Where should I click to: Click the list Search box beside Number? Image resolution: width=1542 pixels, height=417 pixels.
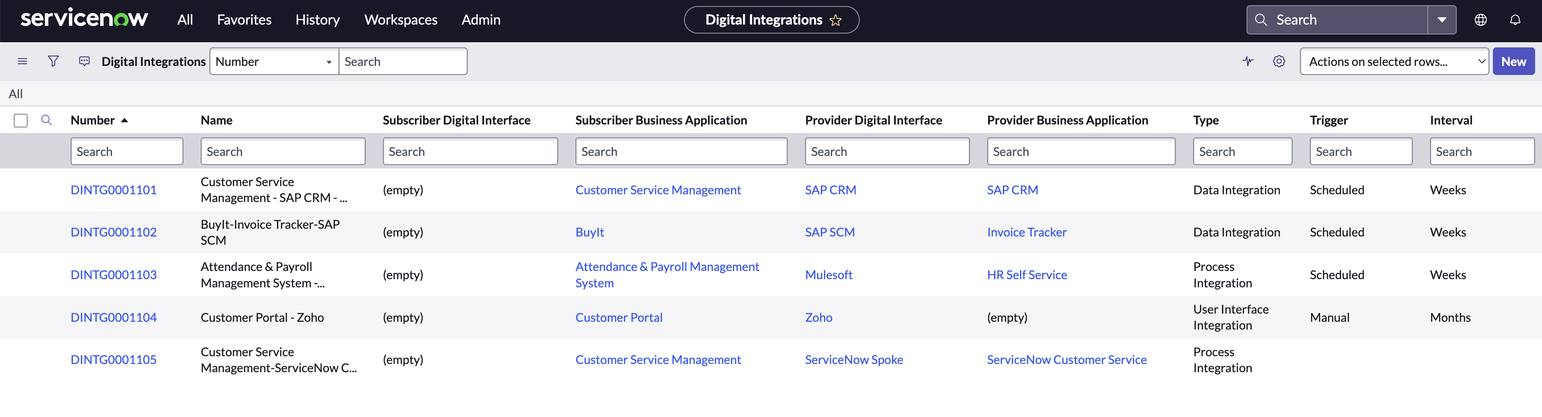tap(403, 61)
